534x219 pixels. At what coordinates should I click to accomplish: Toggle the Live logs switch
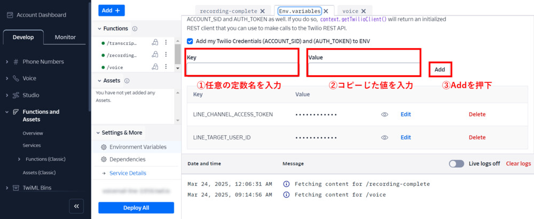click(x=457, y=164)
